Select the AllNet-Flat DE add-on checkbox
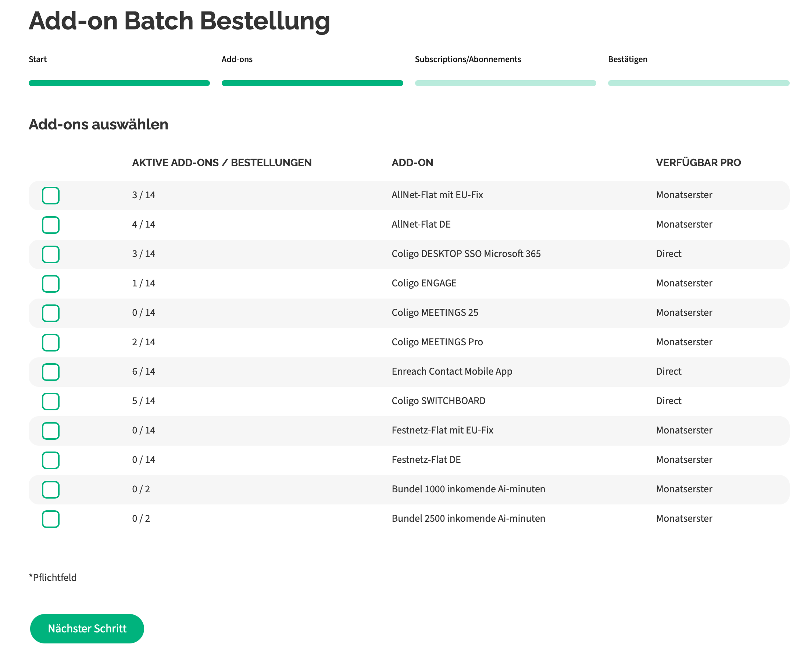 (x=51, y=225)
